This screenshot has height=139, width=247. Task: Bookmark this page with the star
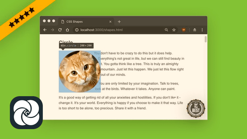174,30
